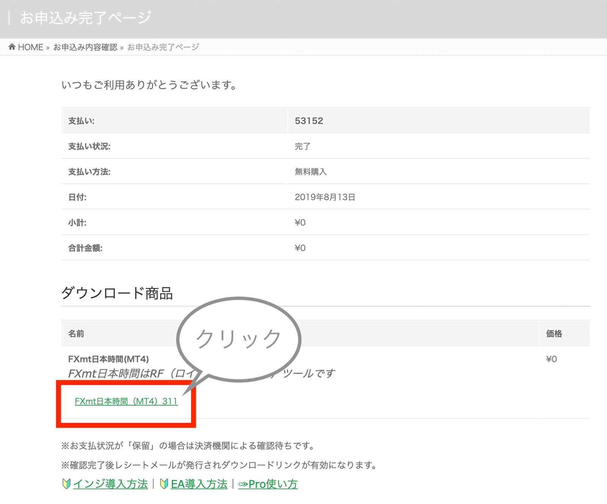Click the 小計: label

pos(77,223)
